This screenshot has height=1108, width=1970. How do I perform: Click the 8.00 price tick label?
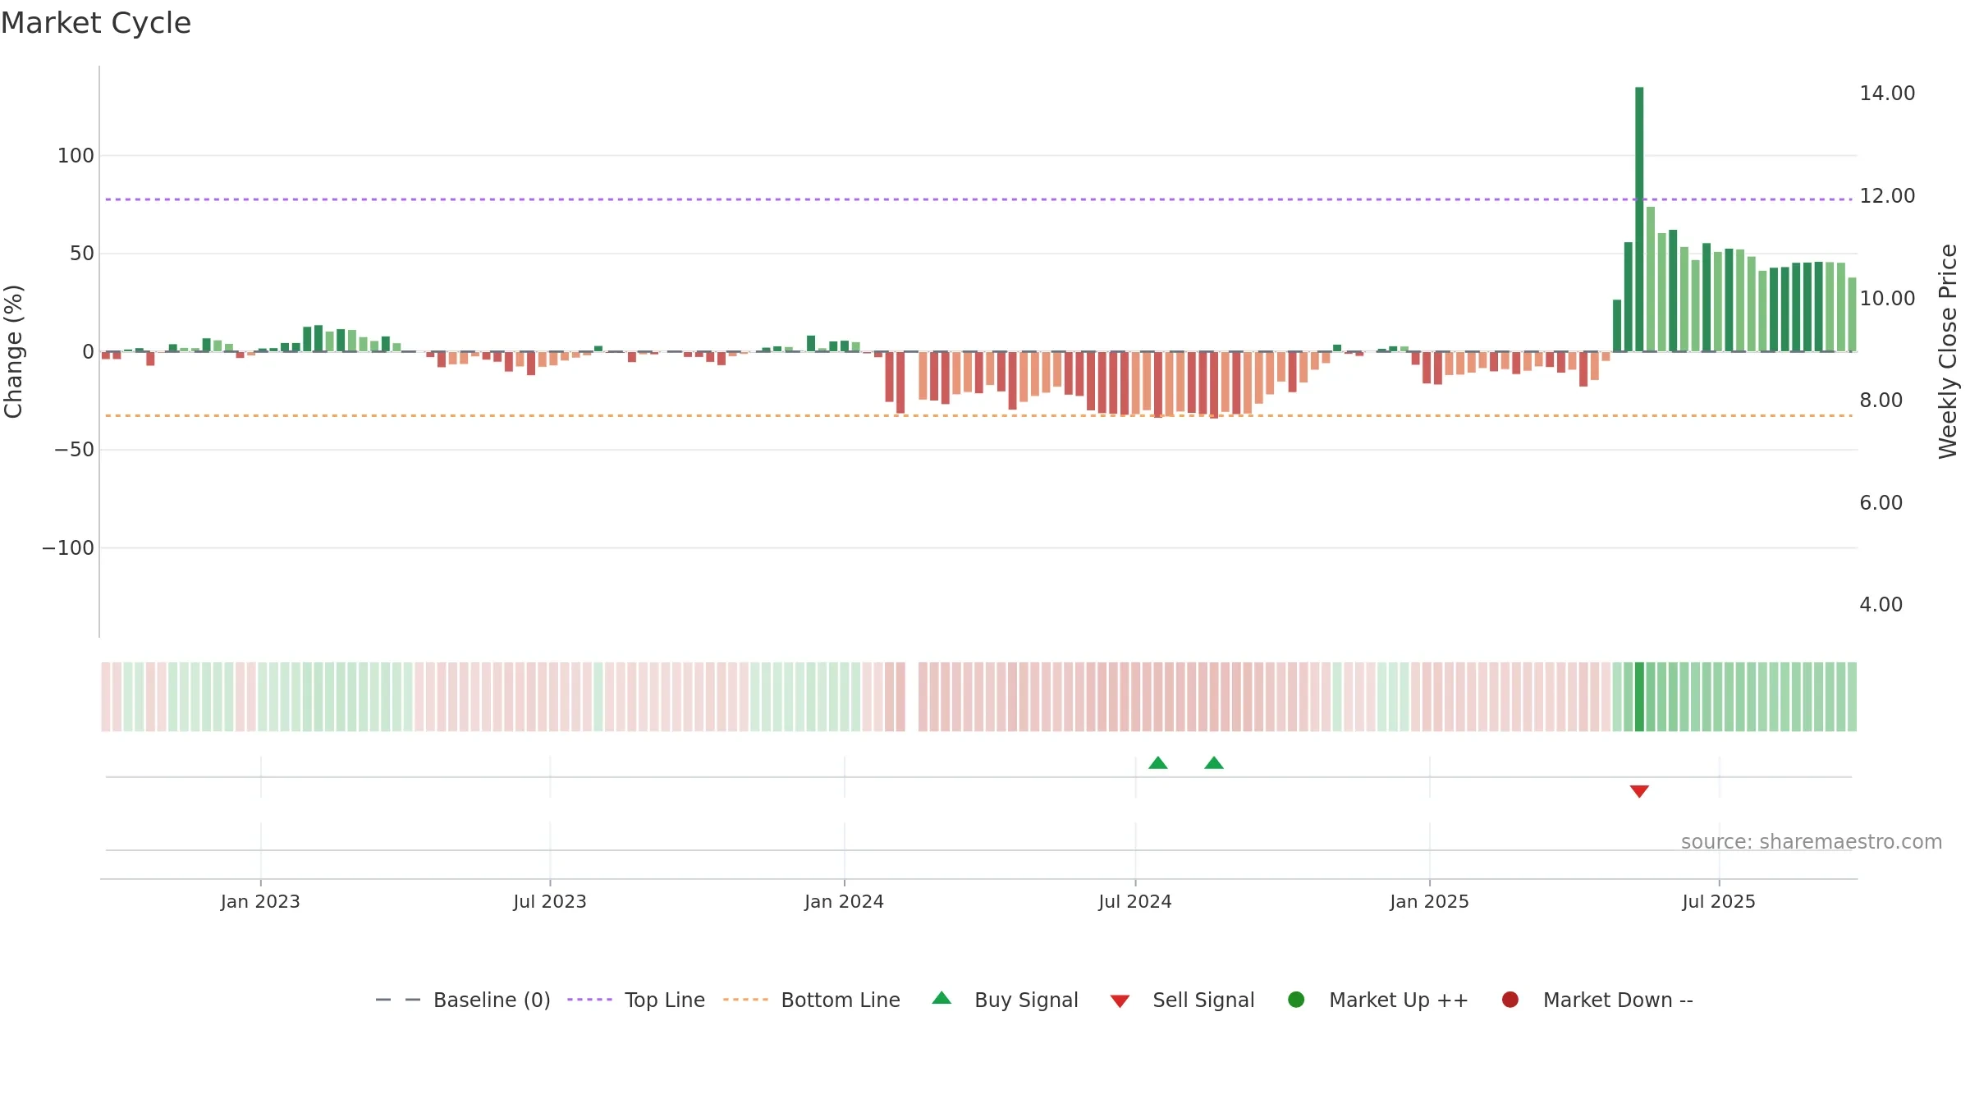(x=1881, y=401)
